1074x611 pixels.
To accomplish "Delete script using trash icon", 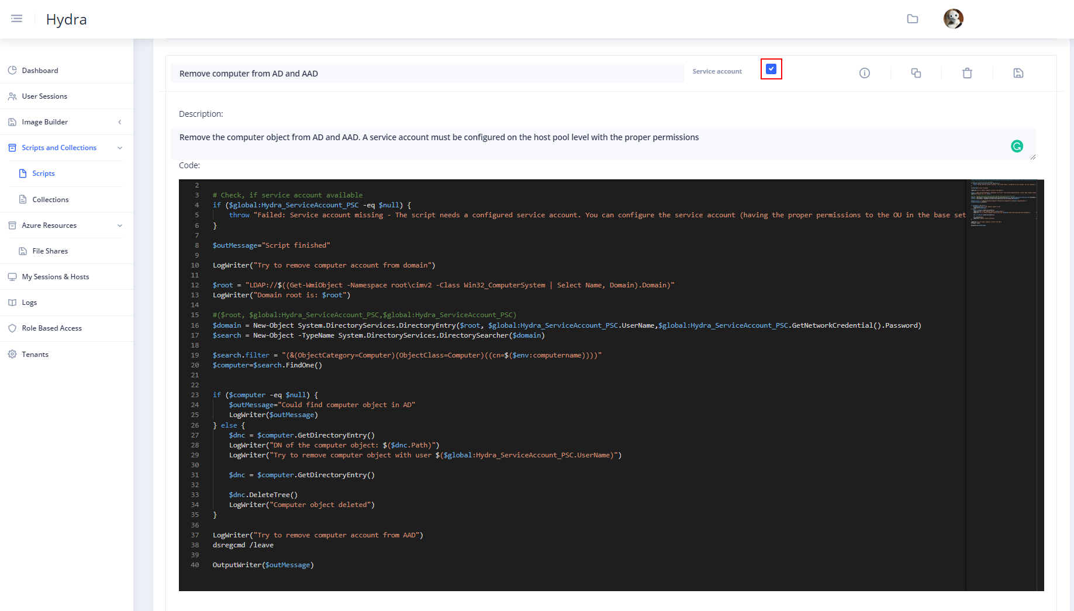I will [968, 73].
